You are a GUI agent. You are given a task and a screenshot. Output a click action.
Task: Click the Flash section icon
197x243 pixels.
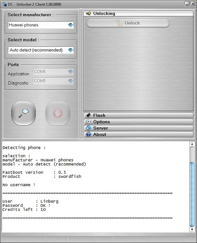point(89,115)
